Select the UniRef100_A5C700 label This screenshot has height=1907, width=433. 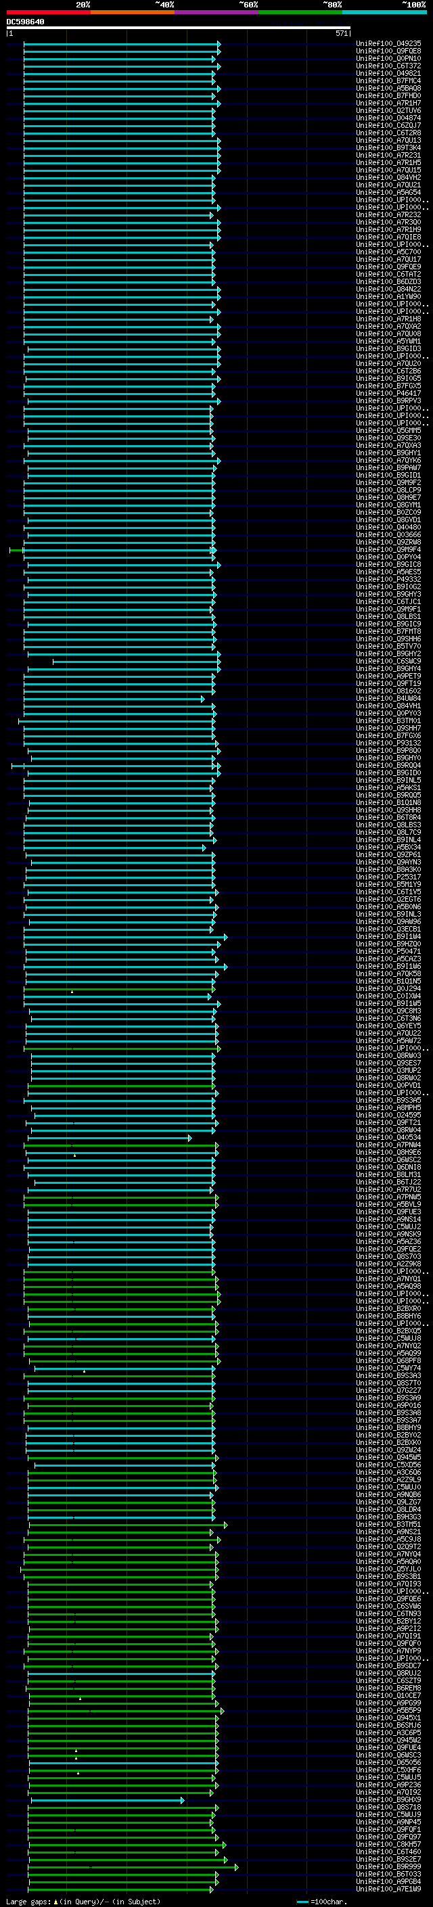(x=388, y=252)
